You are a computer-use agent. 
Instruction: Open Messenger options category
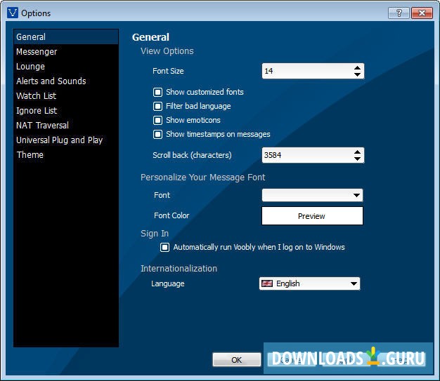coord(66,51)
